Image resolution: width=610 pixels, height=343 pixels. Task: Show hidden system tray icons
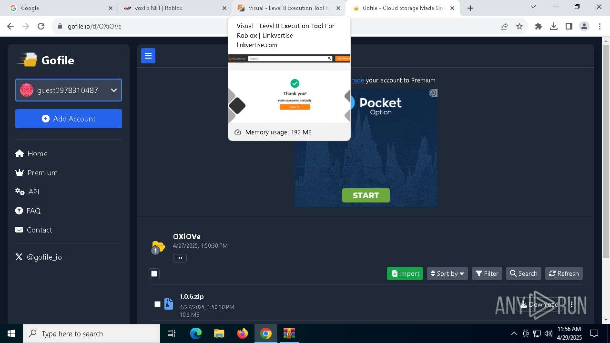coord(514,333)
